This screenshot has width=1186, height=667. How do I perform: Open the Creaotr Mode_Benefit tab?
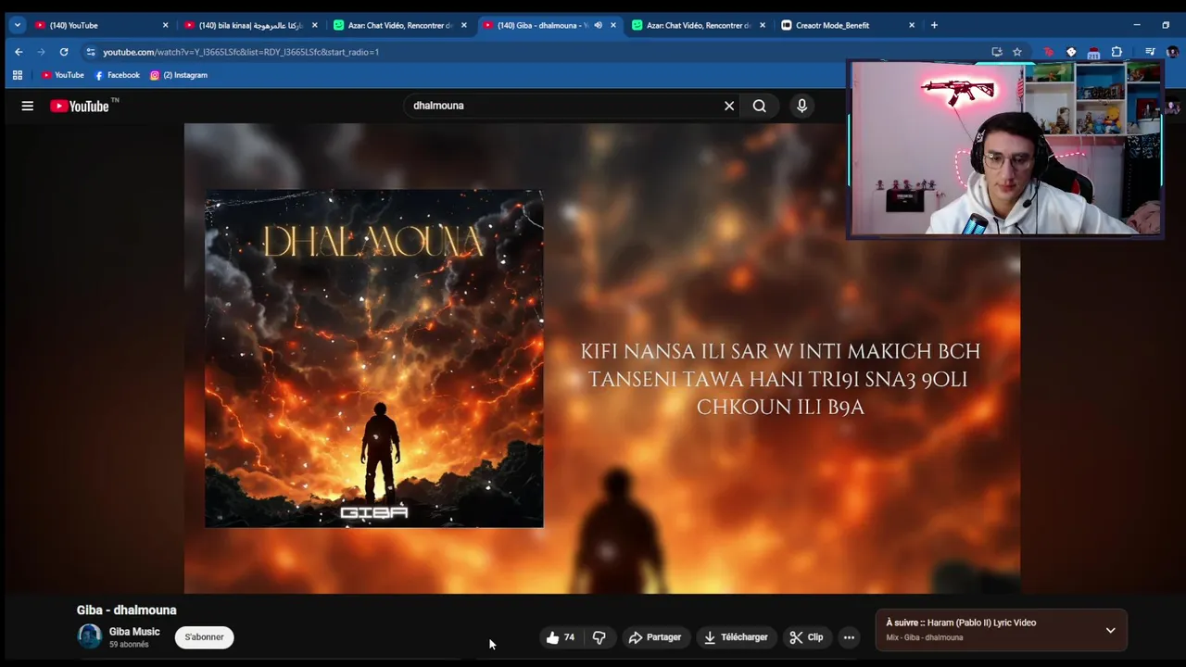tap(848, 25)
